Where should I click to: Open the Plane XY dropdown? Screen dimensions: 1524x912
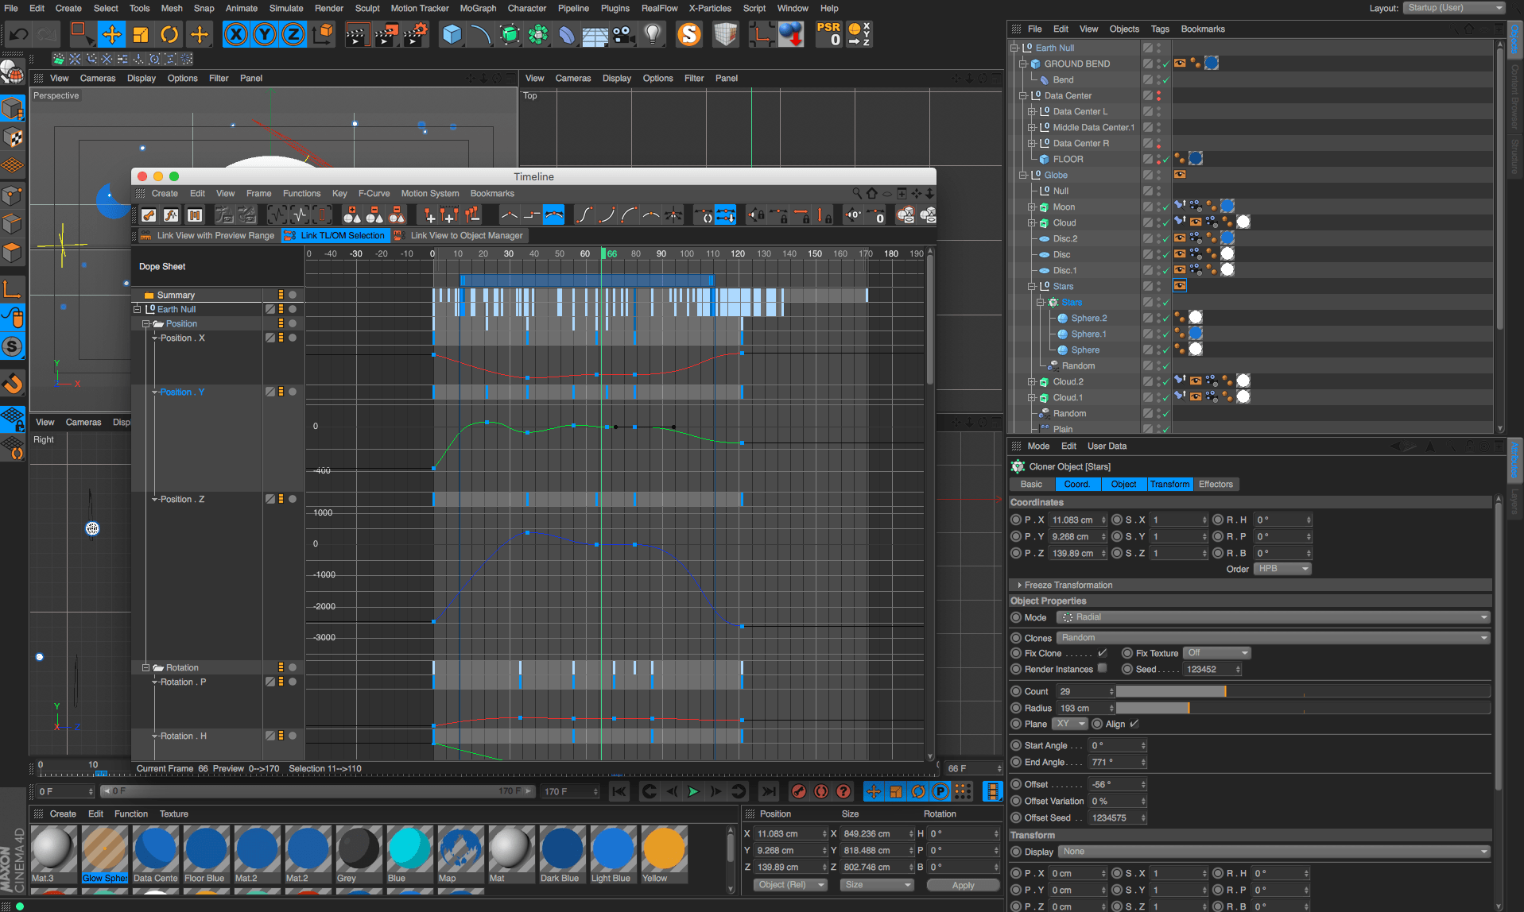[1069, 724]
